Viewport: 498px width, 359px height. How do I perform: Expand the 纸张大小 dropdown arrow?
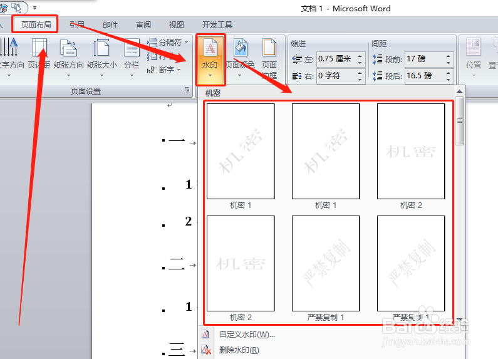(x=101, y=76)
